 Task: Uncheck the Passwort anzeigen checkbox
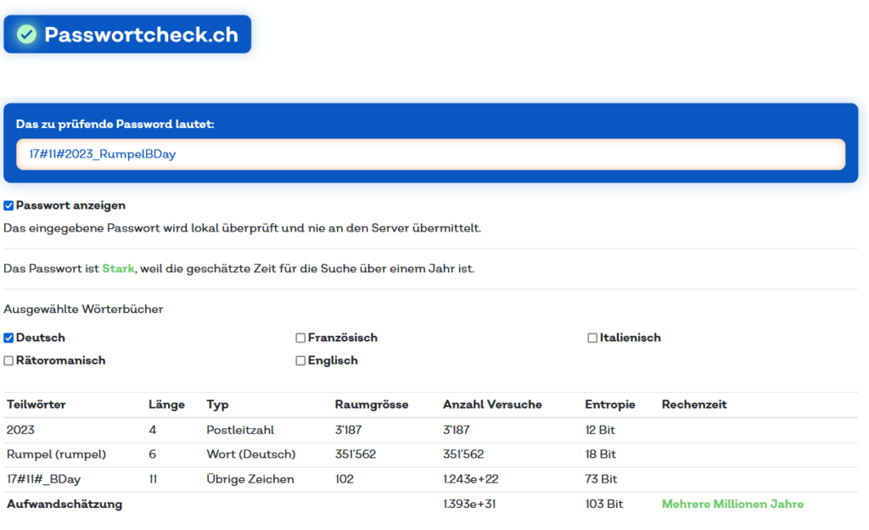8,205
